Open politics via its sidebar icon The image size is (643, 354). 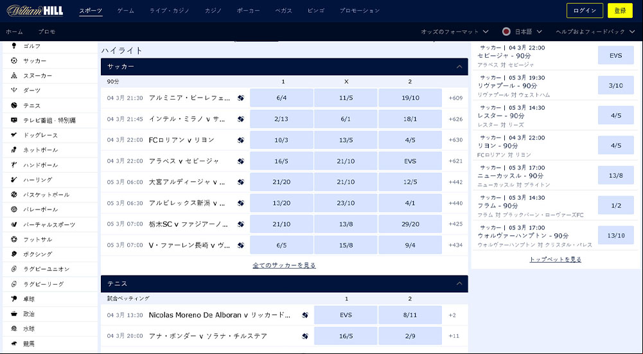point(14,314)
